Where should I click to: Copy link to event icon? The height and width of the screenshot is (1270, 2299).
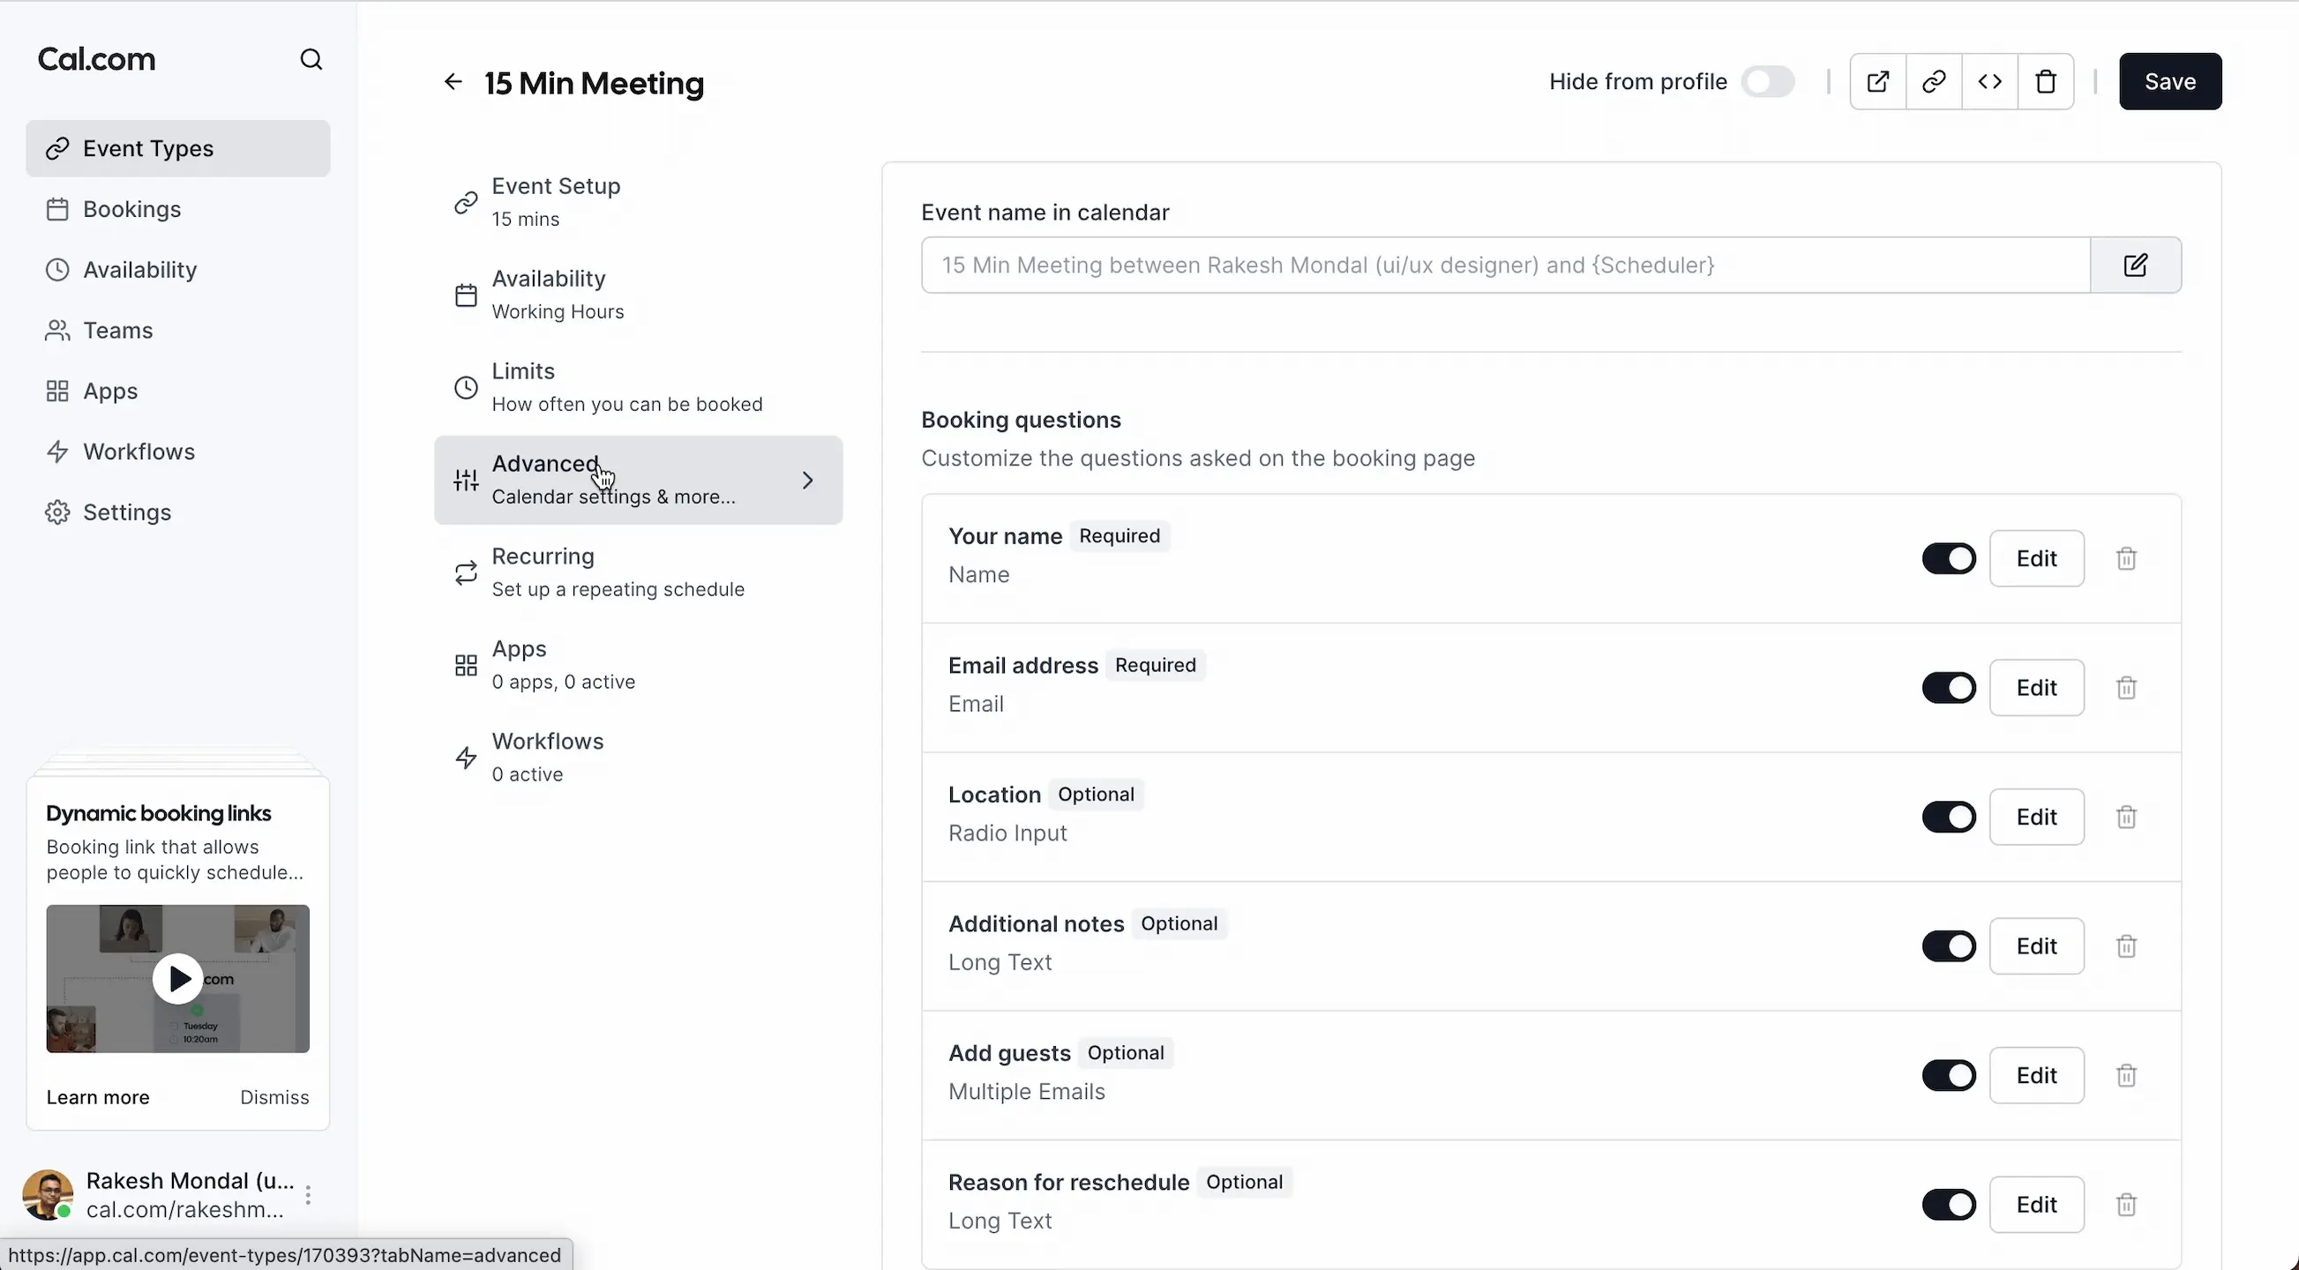[x=1934, y=81]
